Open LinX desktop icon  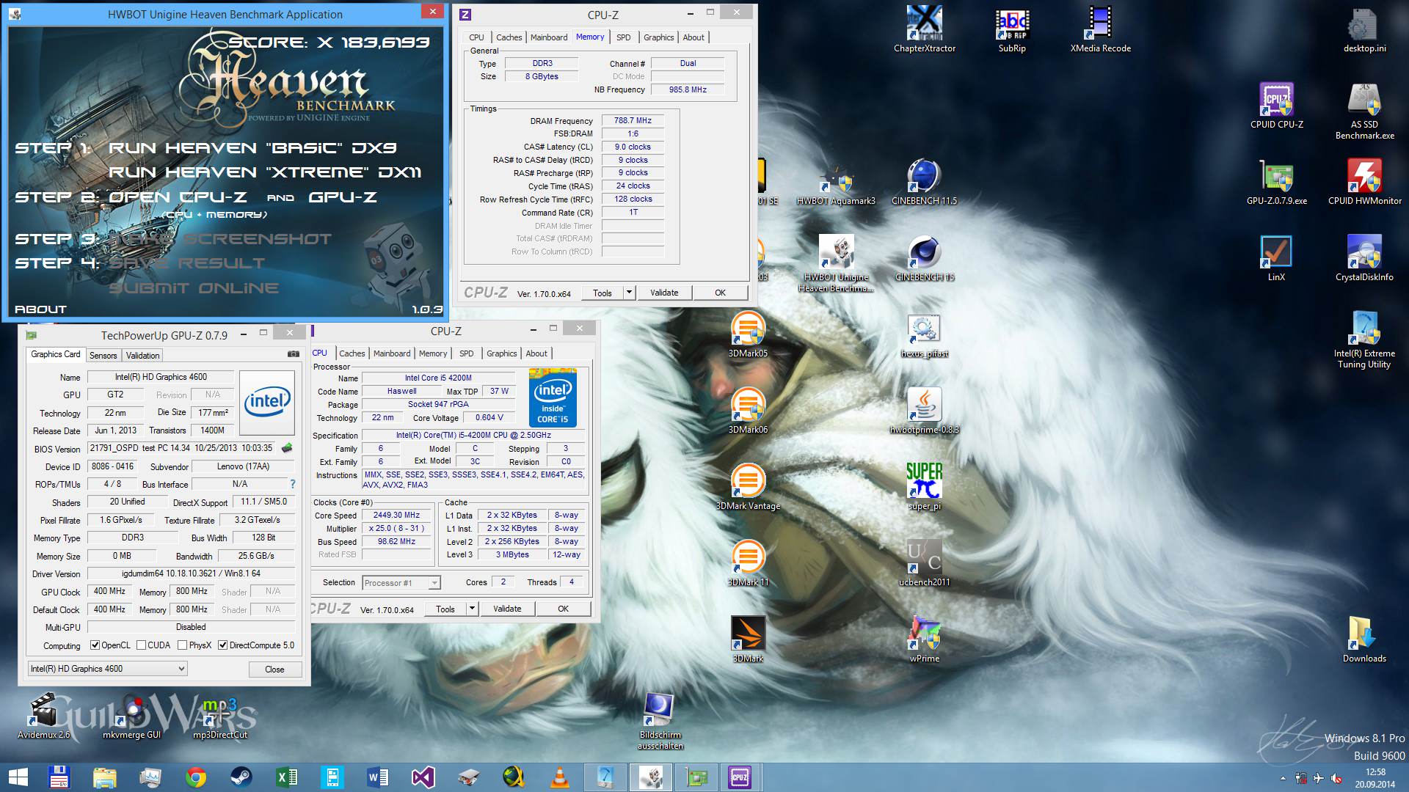click(x=1277, y=258)
